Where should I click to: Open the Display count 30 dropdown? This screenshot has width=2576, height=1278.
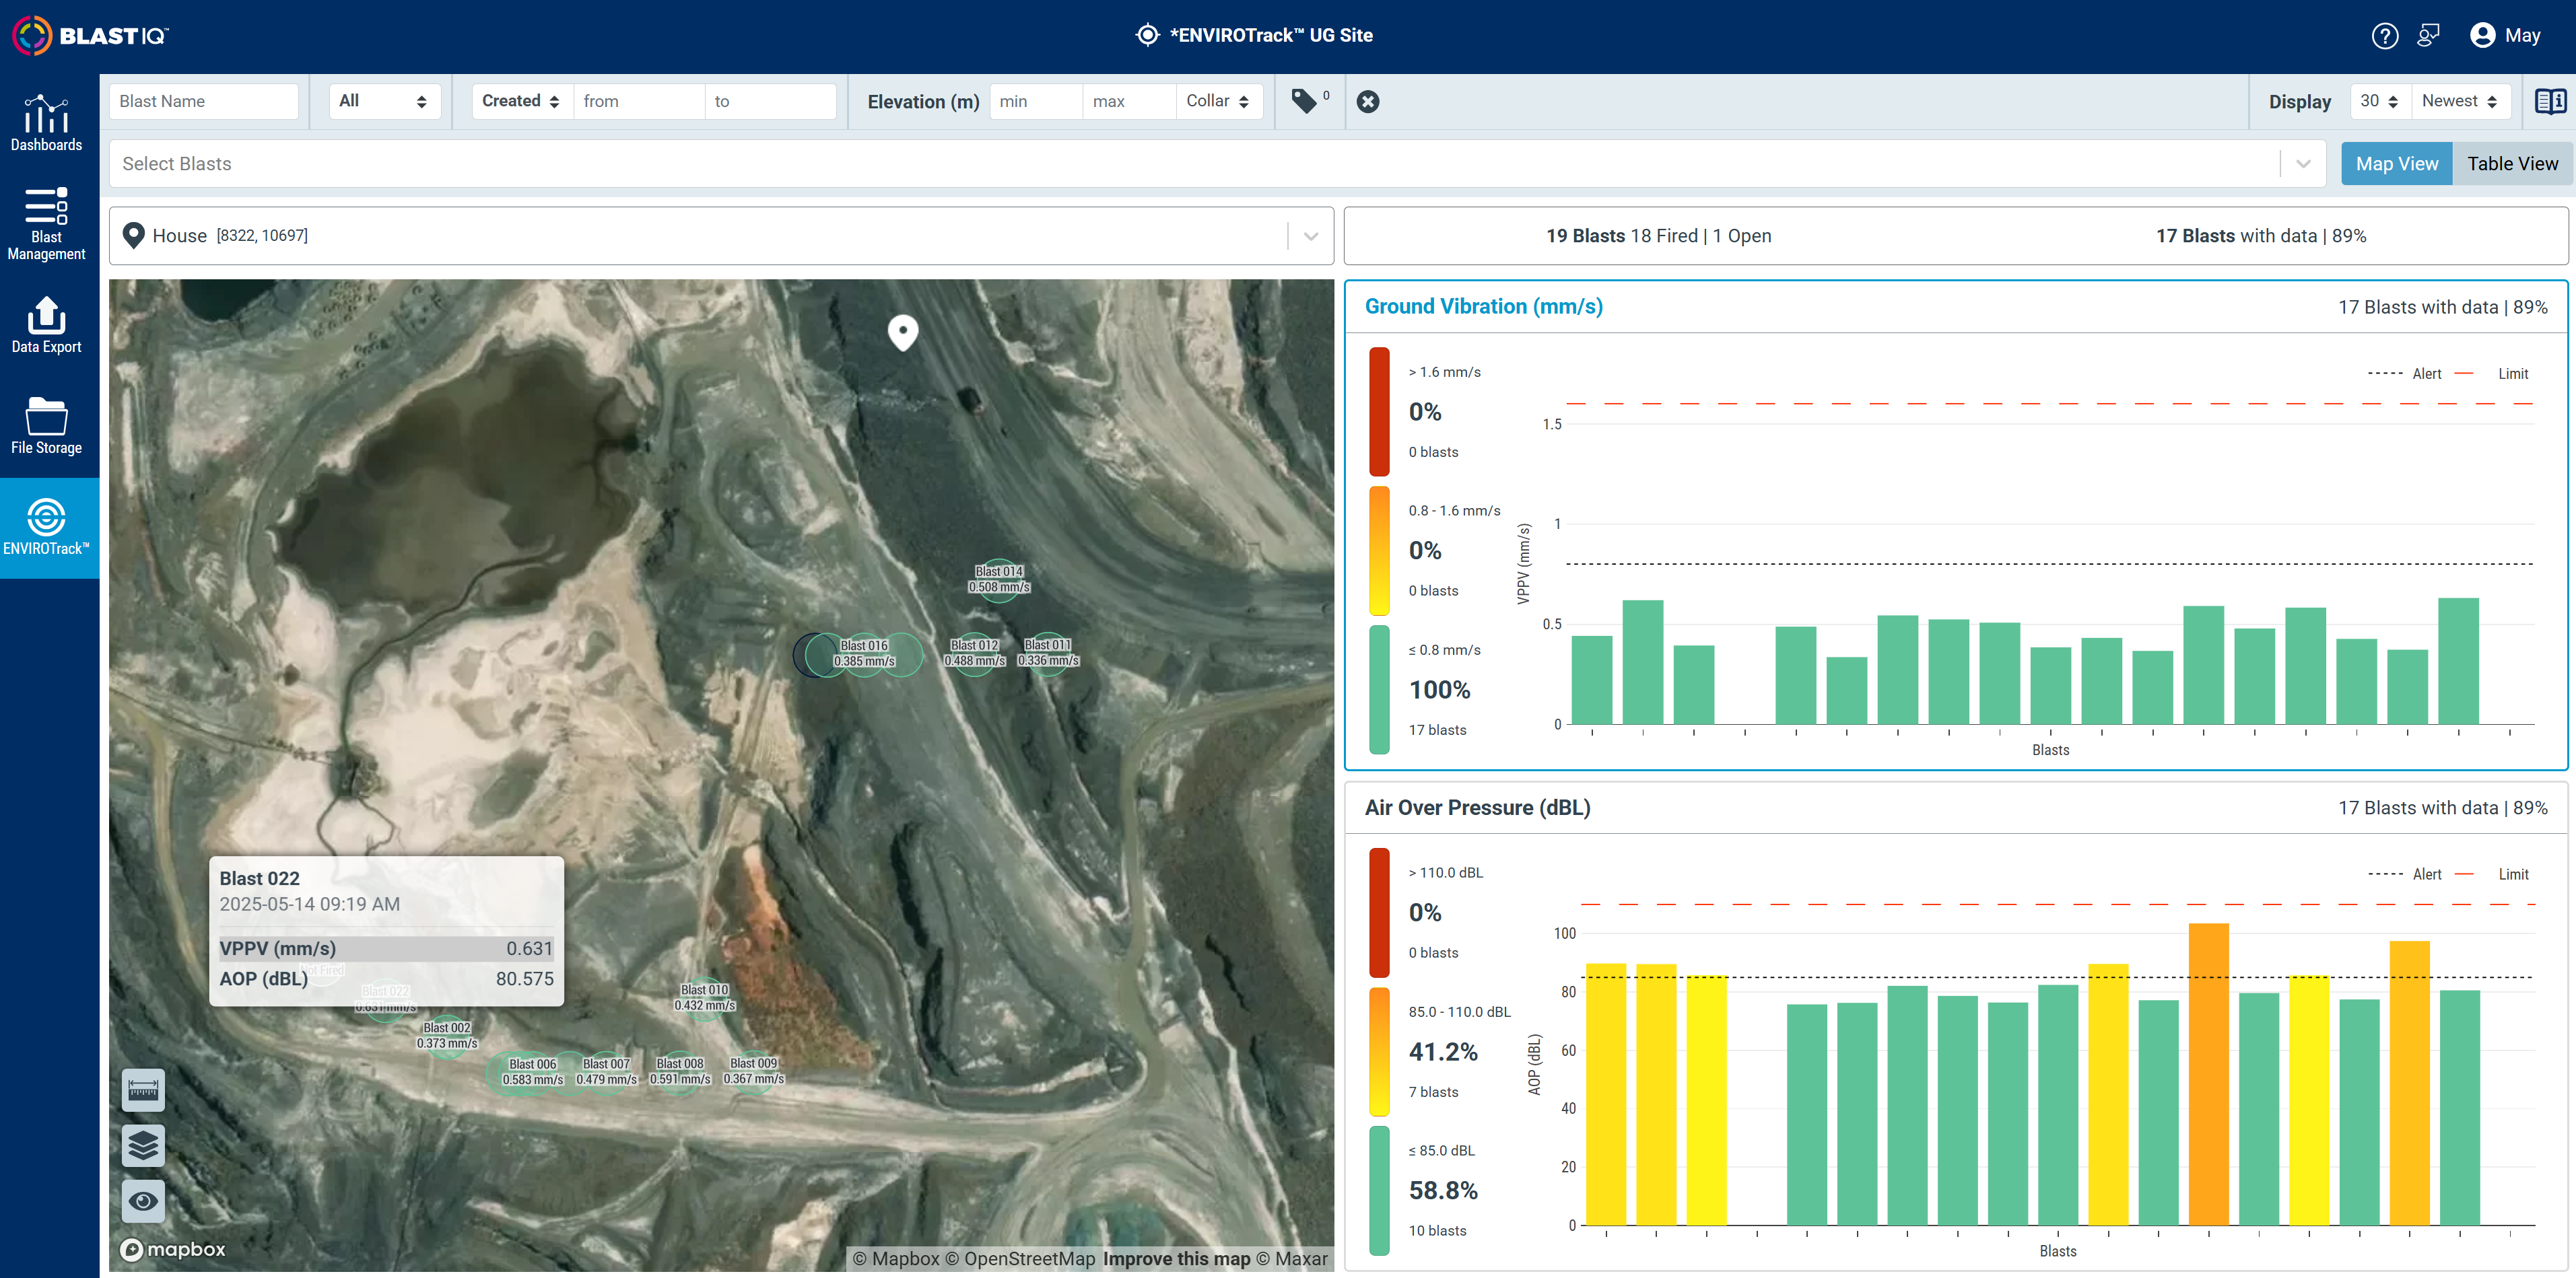[x=2380, y=101]
